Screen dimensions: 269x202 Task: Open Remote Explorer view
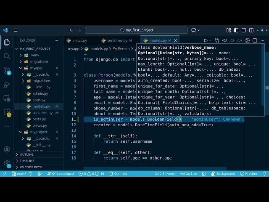[7, 98]
